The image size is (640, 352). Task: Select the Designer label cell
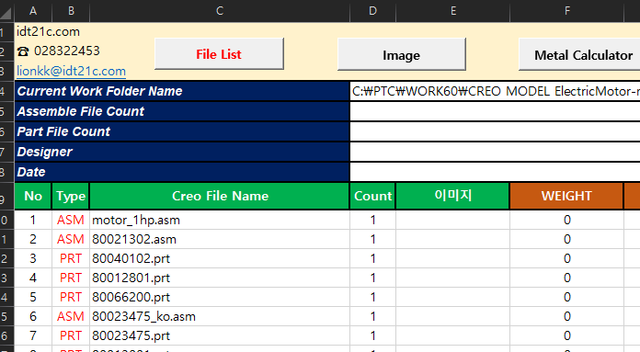tap(182, 152)
